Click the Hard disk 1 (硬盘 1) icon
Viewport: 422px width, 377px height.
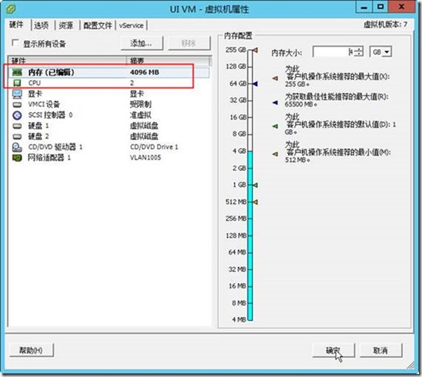pos(17,126)
